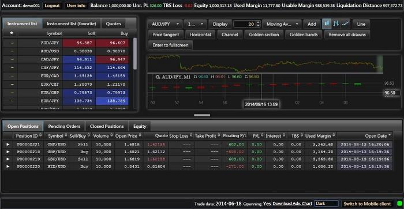Screen dimensions: 404x209
Task: Open the Dark theme dropdown
Action: click(326, 204)
